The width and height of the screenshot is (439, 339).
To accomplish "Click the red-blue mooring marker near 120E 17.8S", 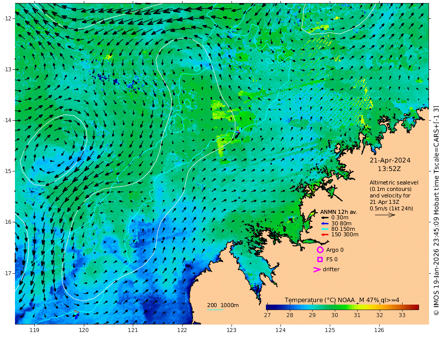I will tap(76, 315).
